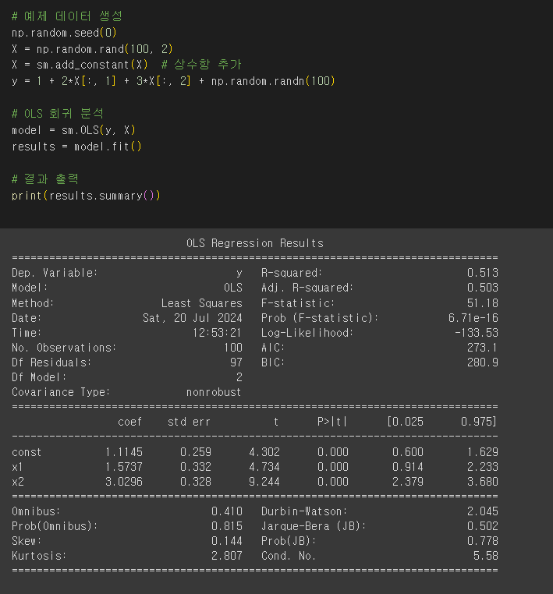Image resolution: width=553 pixels, height=594 pixels.
Task: Click the Method value 'Least Squares'
Action: click(x=202, y=303)
